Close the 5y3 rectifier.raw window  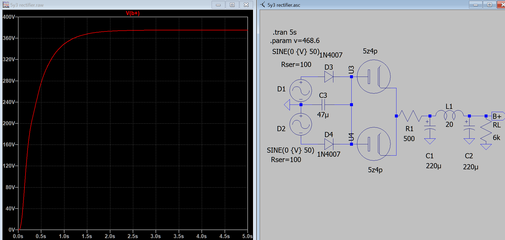point(246,5)
